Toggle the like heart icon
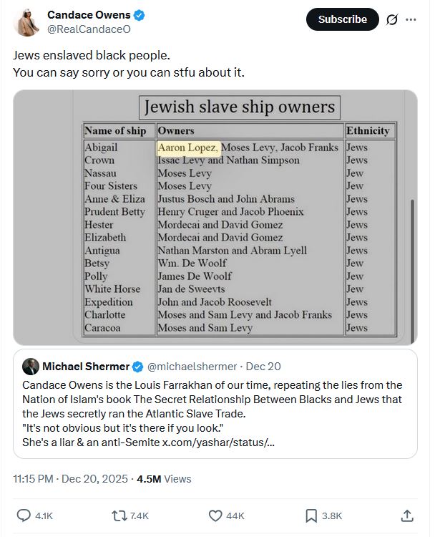Screen dimensions: 435x537 pos(215,515)
